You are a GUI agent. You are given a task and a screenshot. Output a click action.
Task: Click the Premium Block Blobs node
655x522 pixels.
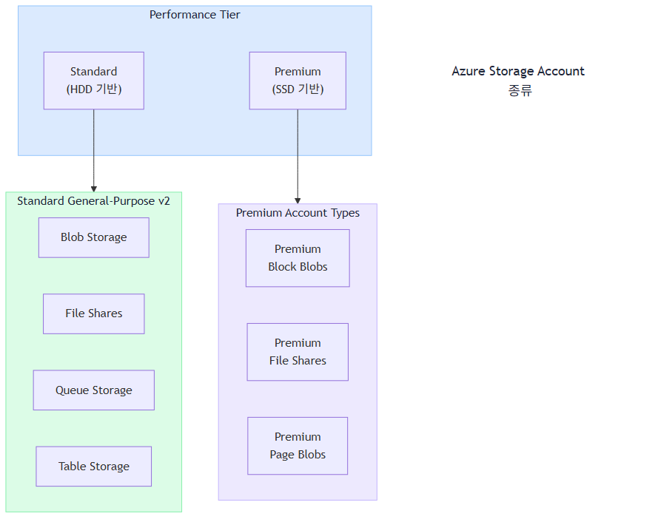298,258
